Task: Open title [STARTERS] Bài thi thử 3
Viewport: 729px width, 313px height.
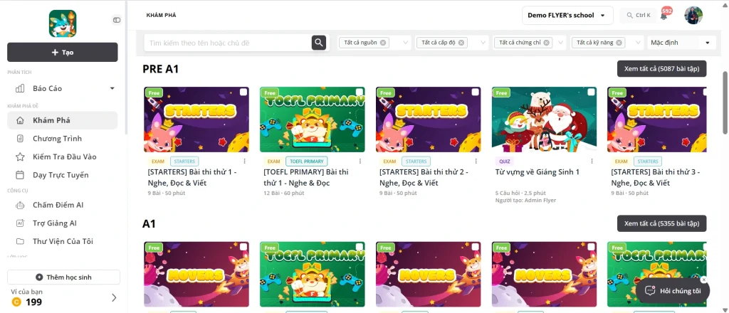Action: (656, 177)
